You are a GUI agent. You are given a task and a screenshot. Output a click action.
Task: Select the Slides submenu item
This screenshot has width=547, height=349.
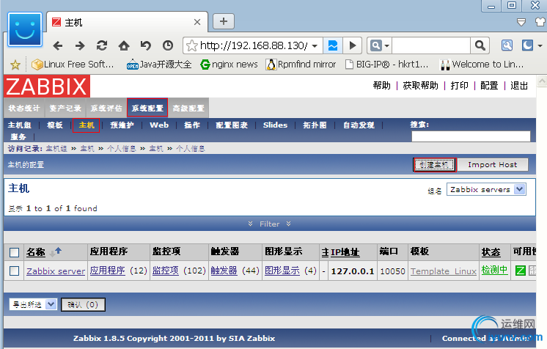point(275,125)
